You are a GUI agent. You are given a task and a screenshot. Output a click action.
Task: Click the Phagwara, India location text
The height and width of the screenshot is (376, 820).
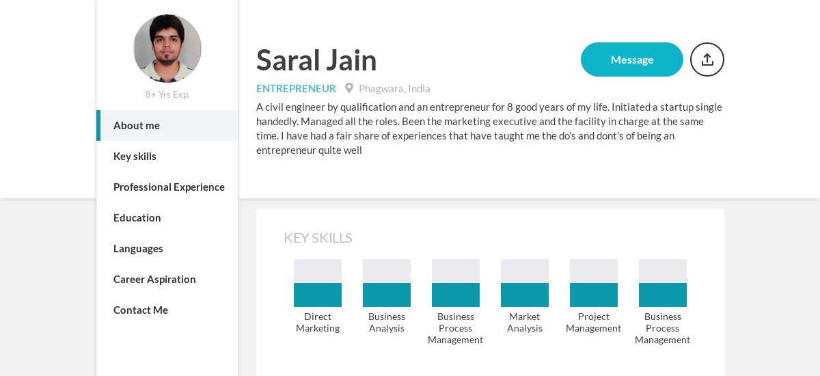394,88
